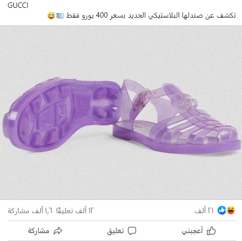The image size is (242, 241).
Task: View the ٢١ ألف reactions count
Action: click(204, 211)
